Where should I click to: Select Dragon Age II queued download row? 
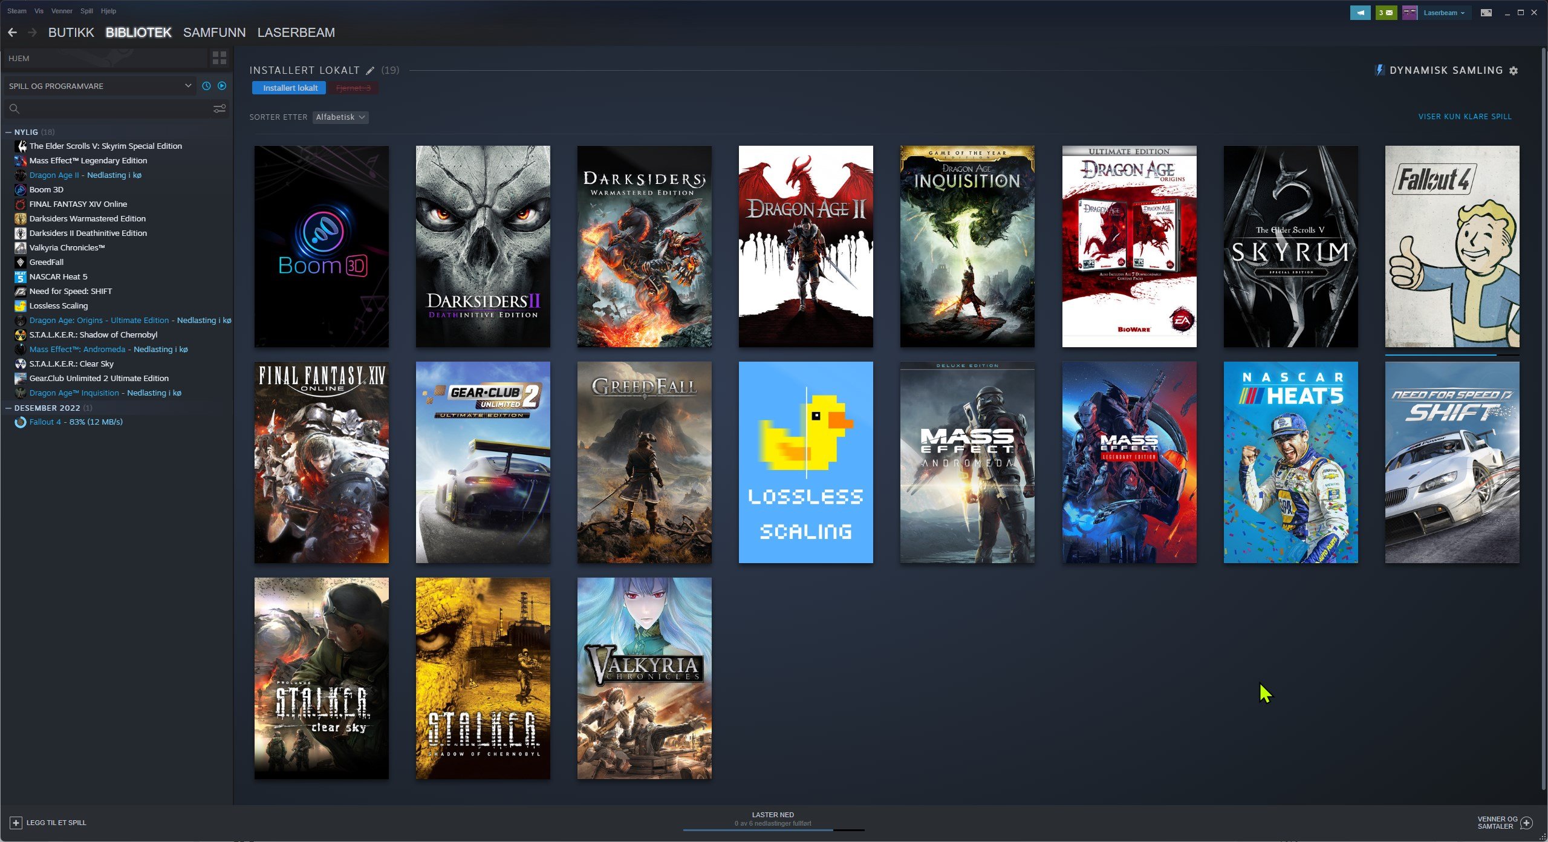(x=85, y=175)
